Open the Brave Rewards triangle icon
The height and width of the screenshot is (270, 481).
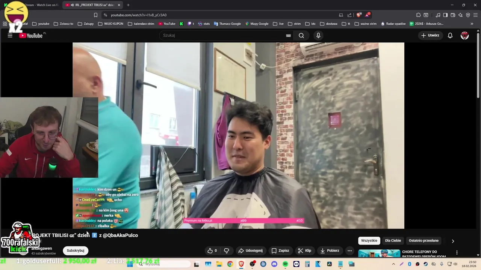[x=368, y=15]
